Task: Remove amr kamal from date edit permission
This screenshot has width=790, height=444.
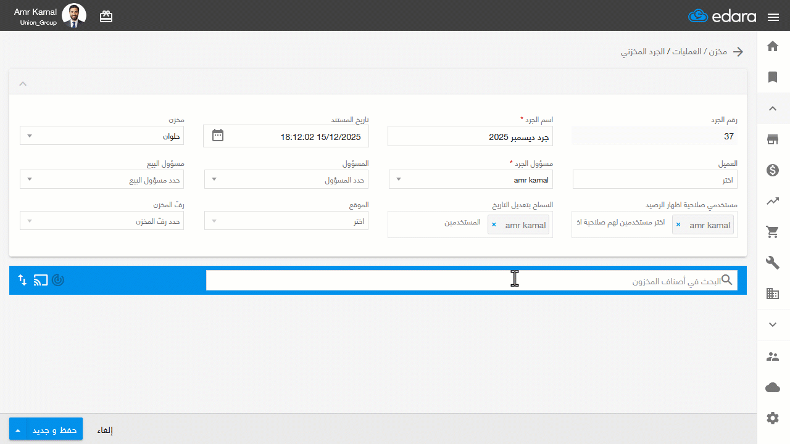Action: point(494,226)
